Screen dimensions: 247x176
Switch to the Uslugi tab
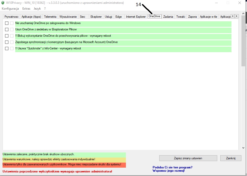click(109, 17)
